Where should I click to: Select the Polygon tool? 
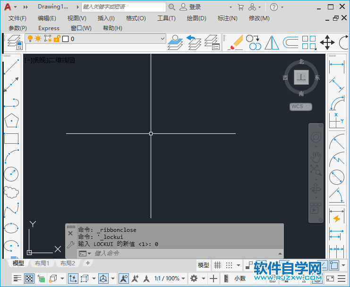(x=12, y=121)
